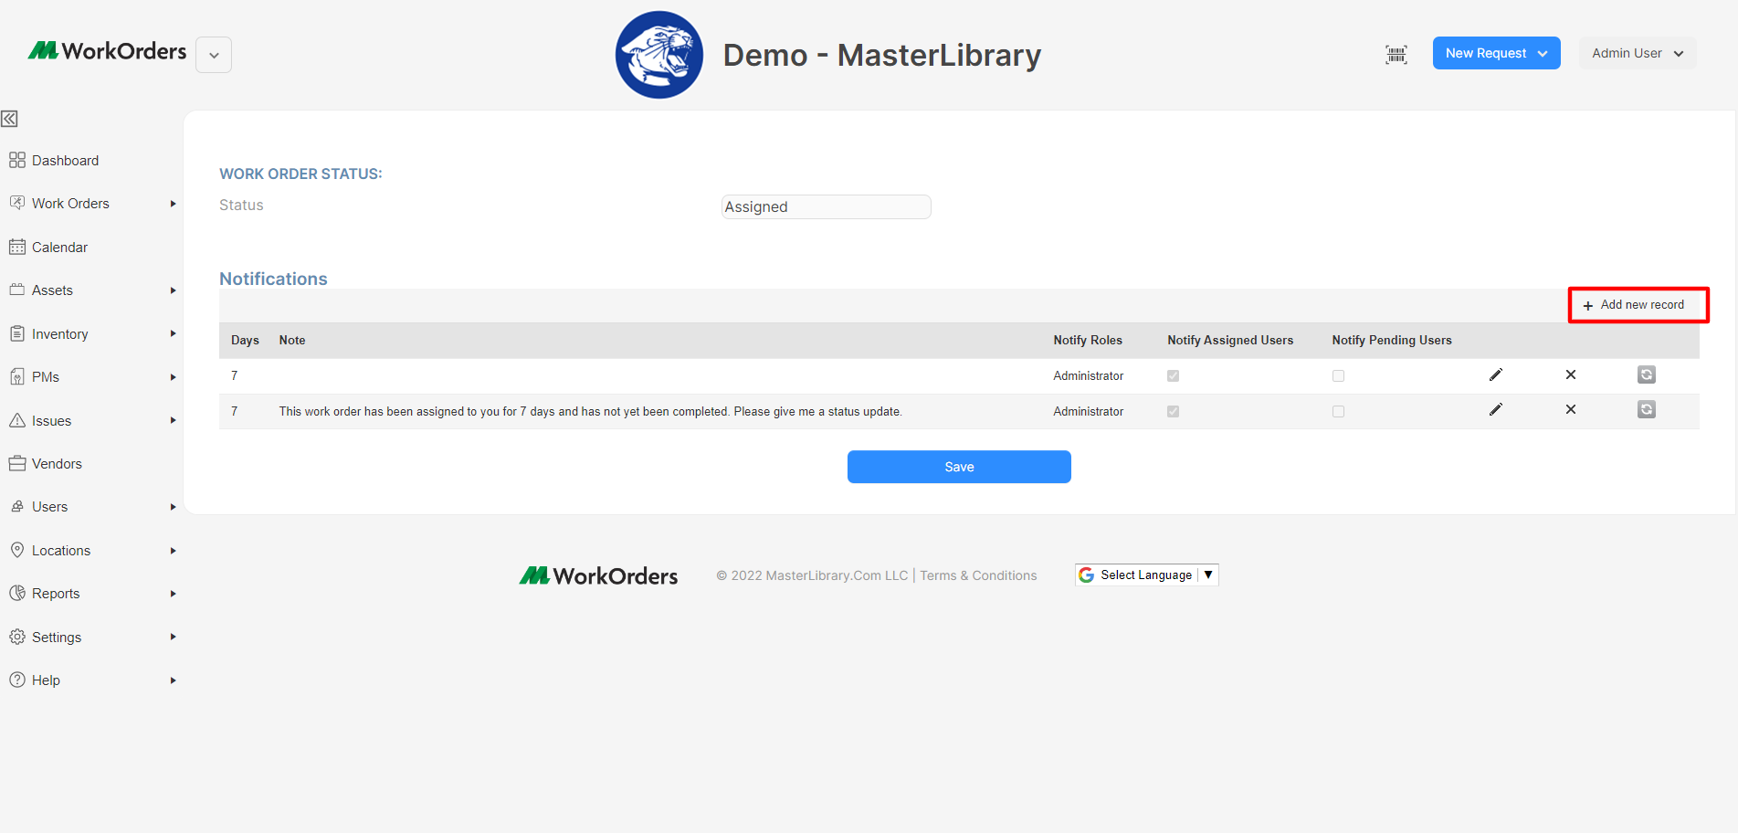
Task: Sort by the Days column header
Action: point(245,340)
